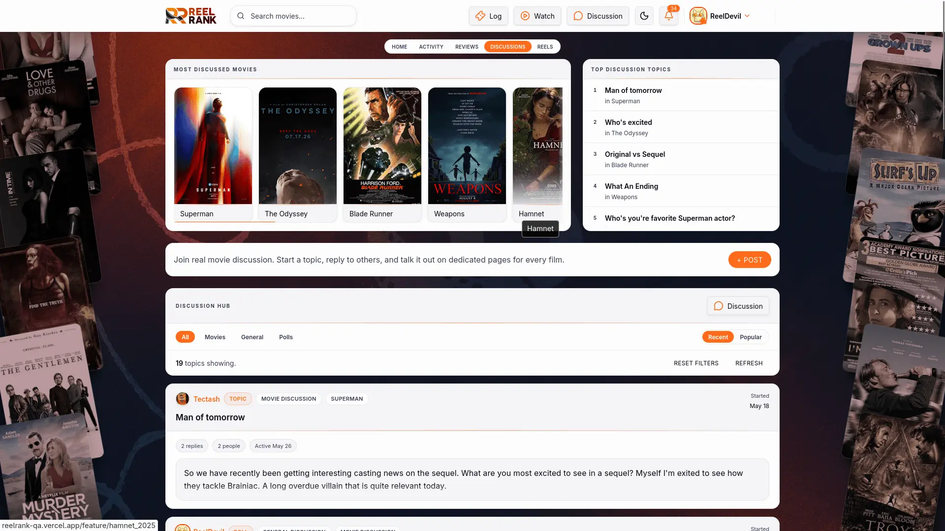
Task: Open the Weapons movie poster
Action: pos(467,146)
